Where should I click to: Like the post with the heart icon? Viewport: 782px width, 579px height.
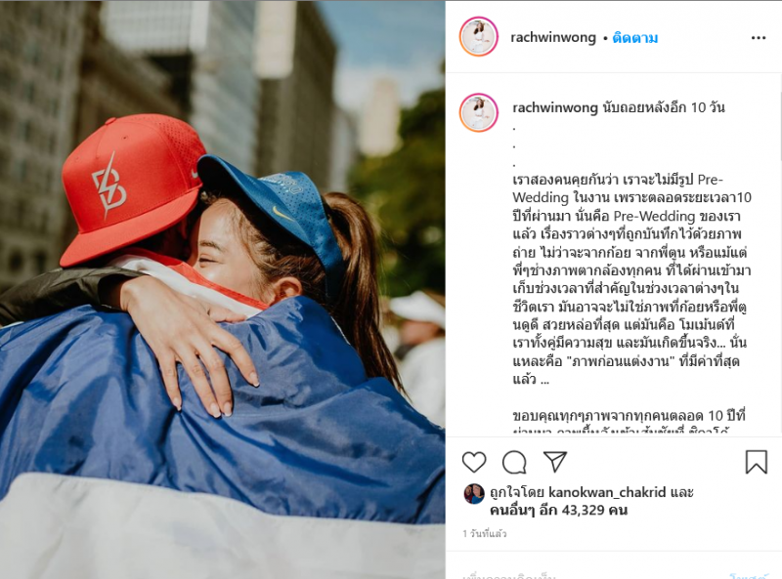pos(474,462)
